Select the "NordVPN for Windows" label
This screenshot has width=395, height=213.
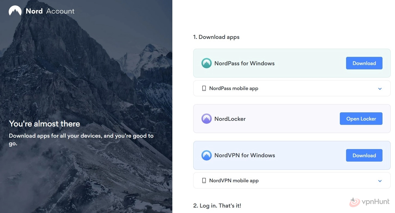pos(245,155)
